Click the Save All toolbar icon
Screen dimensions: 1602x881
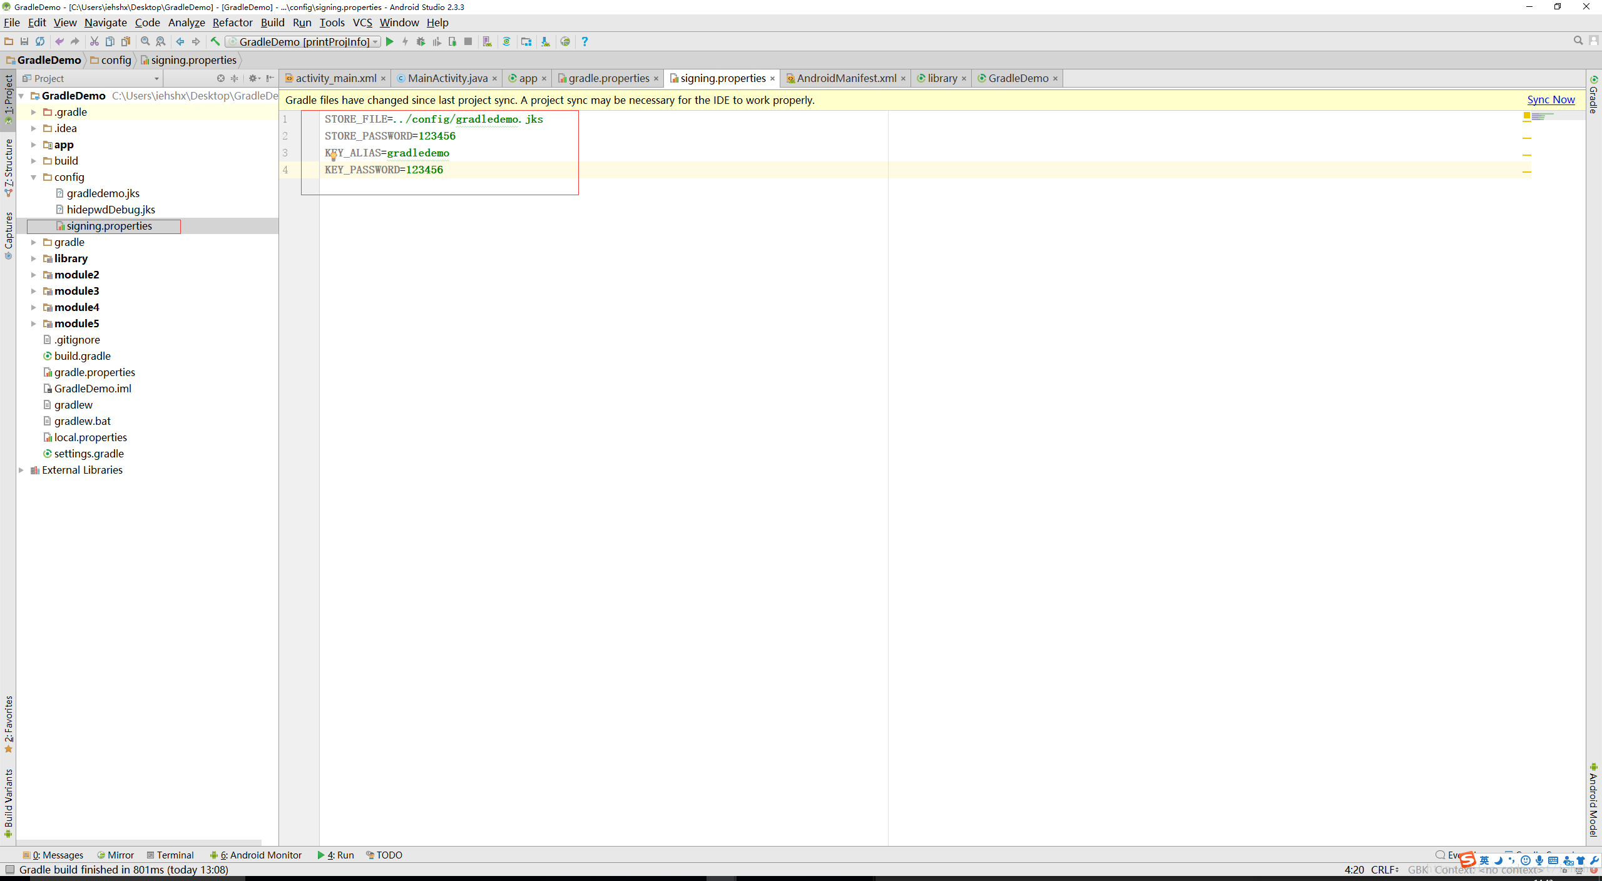[24, 41]
